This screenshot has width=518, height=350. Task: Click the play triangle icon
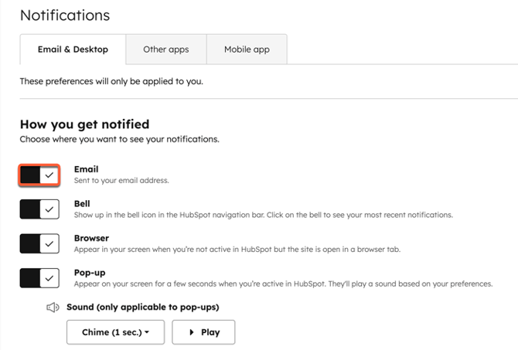[x=189, y=332]
